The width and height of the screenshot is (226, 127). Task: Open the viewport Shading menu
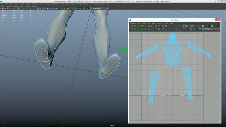tap(8, 6)
